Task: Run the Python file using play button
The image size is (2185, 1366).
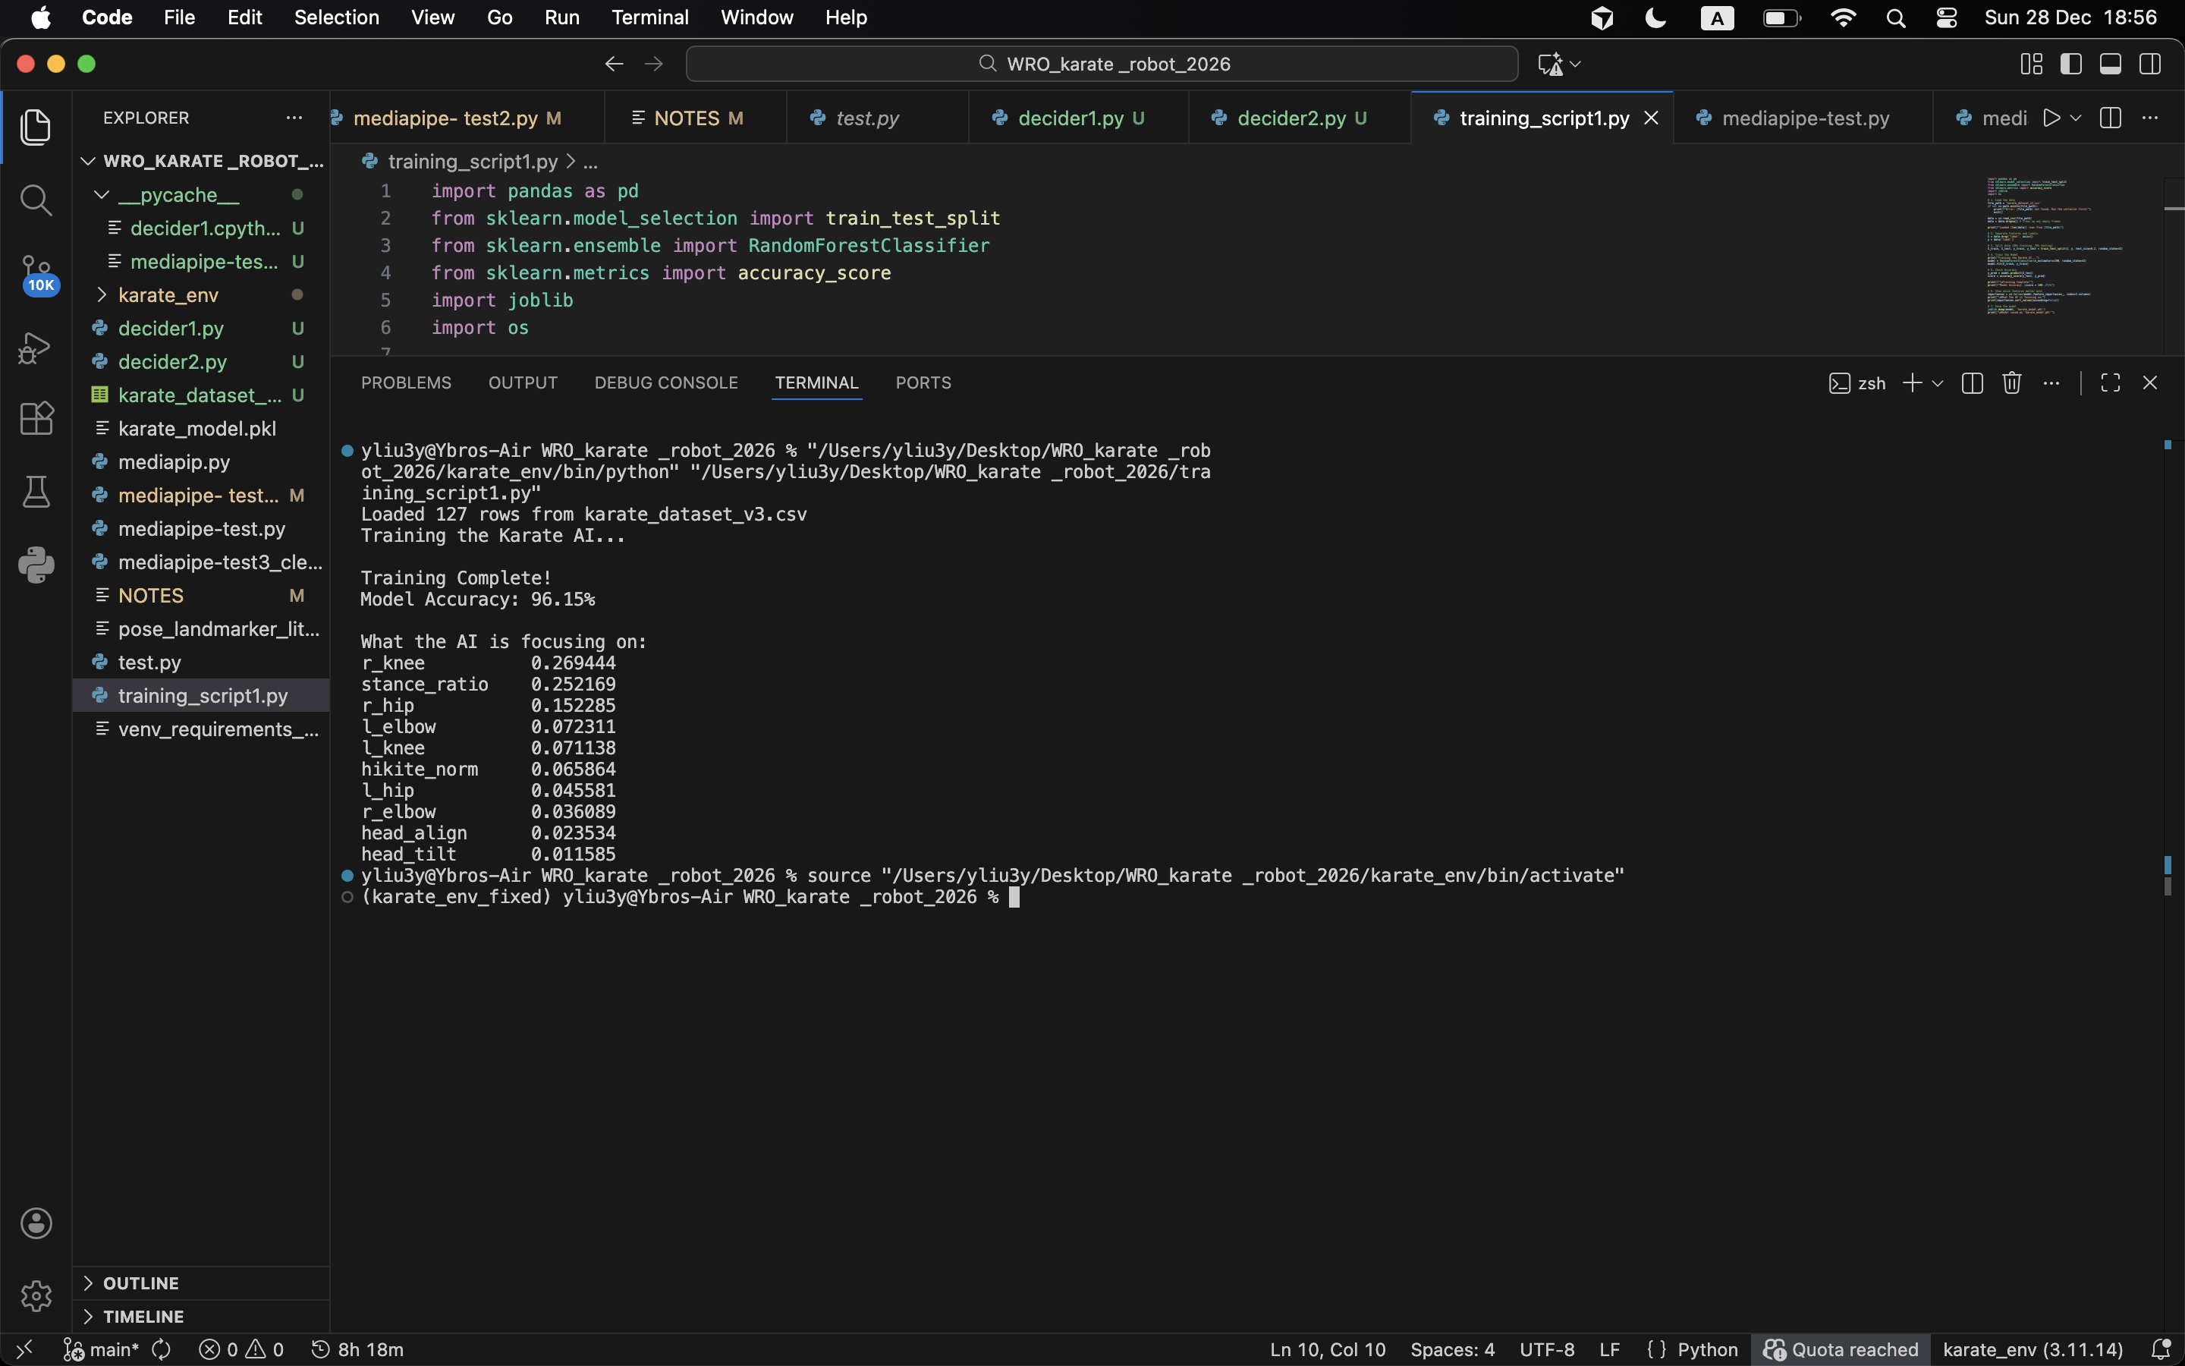Action: [2051, 118]
